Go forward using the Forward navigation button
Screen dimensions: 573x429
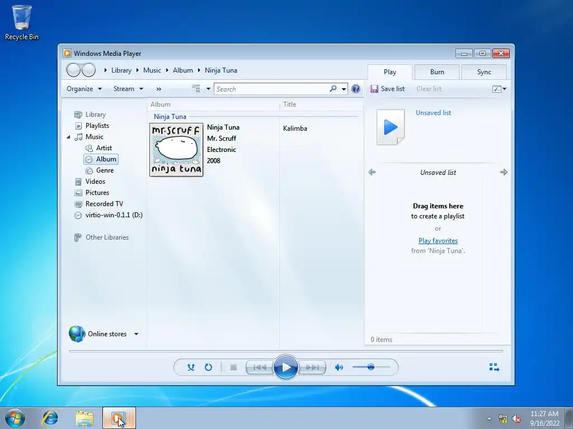[88, 70]
